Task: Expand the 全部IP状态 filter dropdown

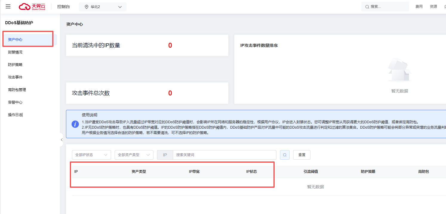Action: click(x=91, y=155)
